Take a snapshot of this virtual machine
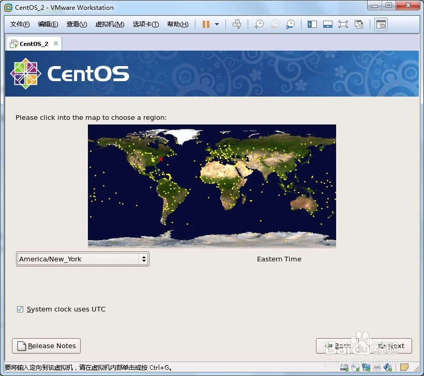This screenshot has height=376, width=424. (x=259, y=24)
